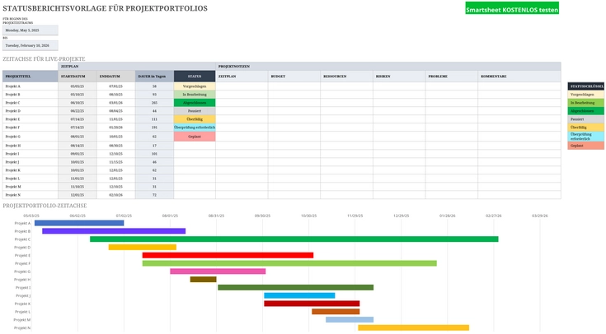Select the PROBLEME column header
Viewport: 606px width, 334px height.
tap(452, 77)
